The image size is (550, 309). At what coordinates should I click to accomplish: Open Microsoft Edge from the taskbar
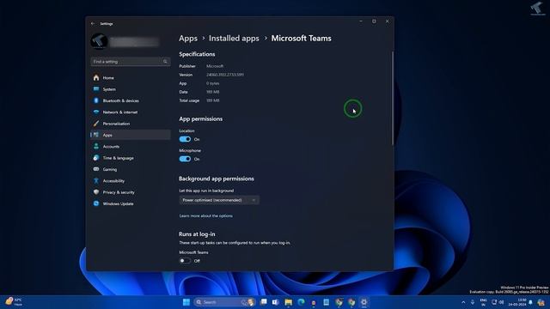click(301, 302)
